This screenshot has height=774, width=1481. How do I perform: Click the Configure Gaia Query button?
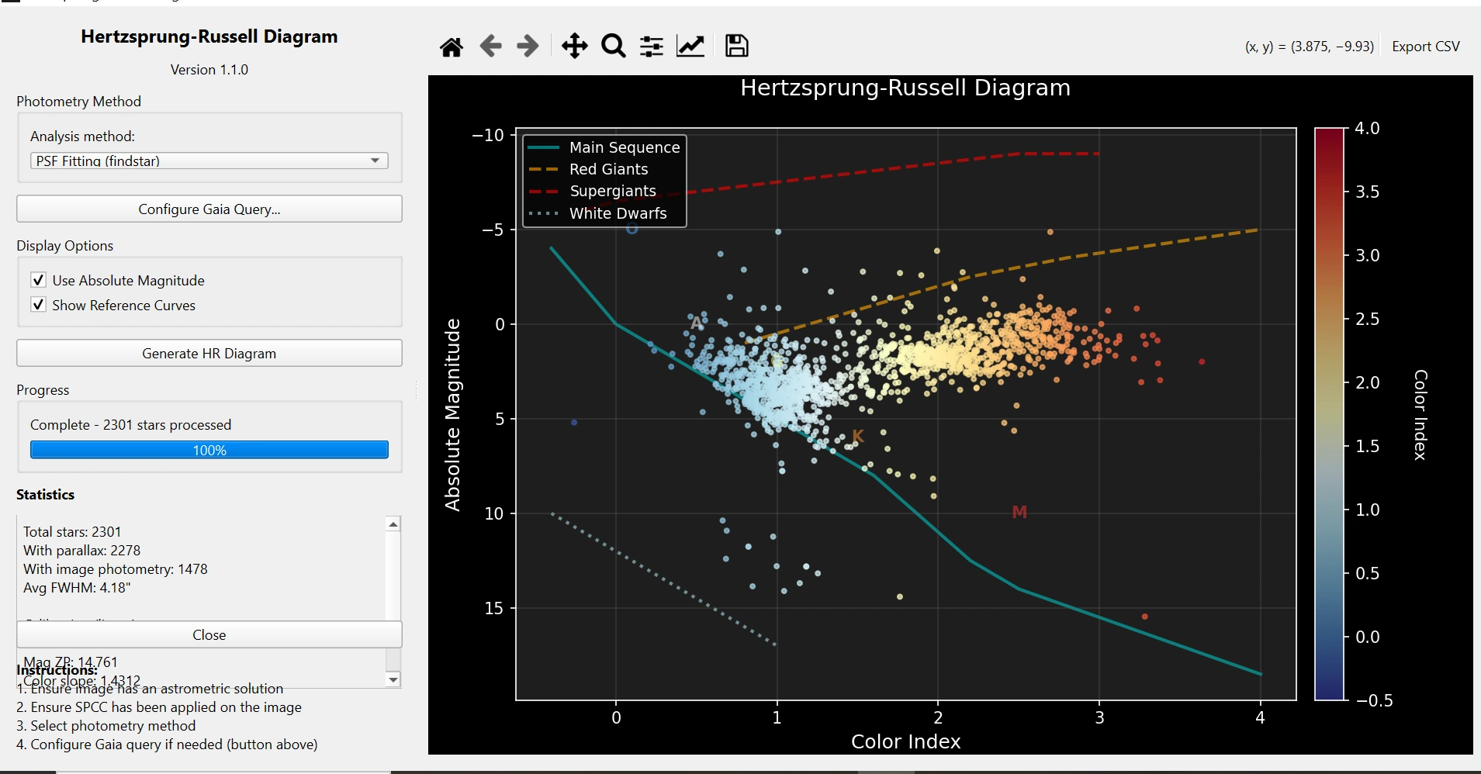coord(209,209)
